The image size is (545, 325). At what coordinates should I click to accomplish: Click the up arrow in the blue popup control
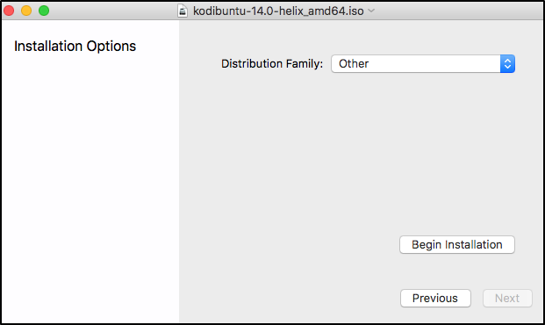507,61
